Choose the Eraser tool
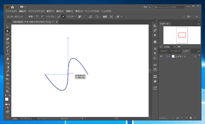Screen dimensions: 205x124 point(8,59)
